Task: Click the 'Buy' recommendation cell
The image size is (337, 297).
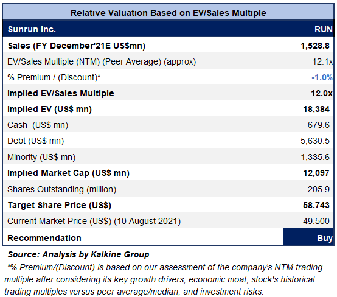Action: point(308,237)
